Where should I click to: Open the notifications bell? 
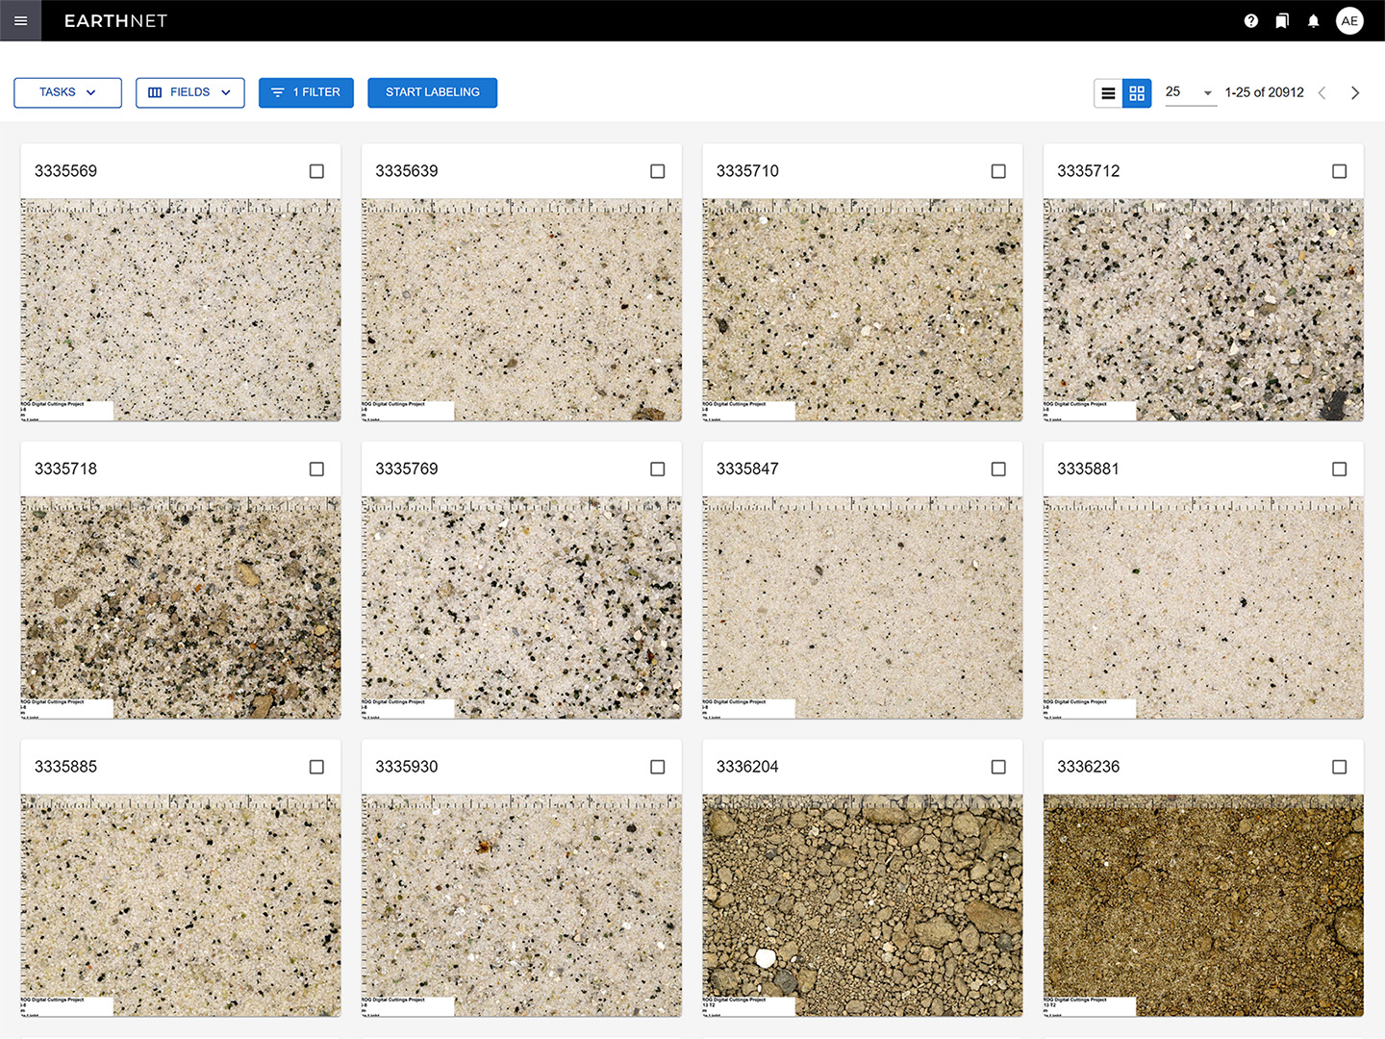1313,21
